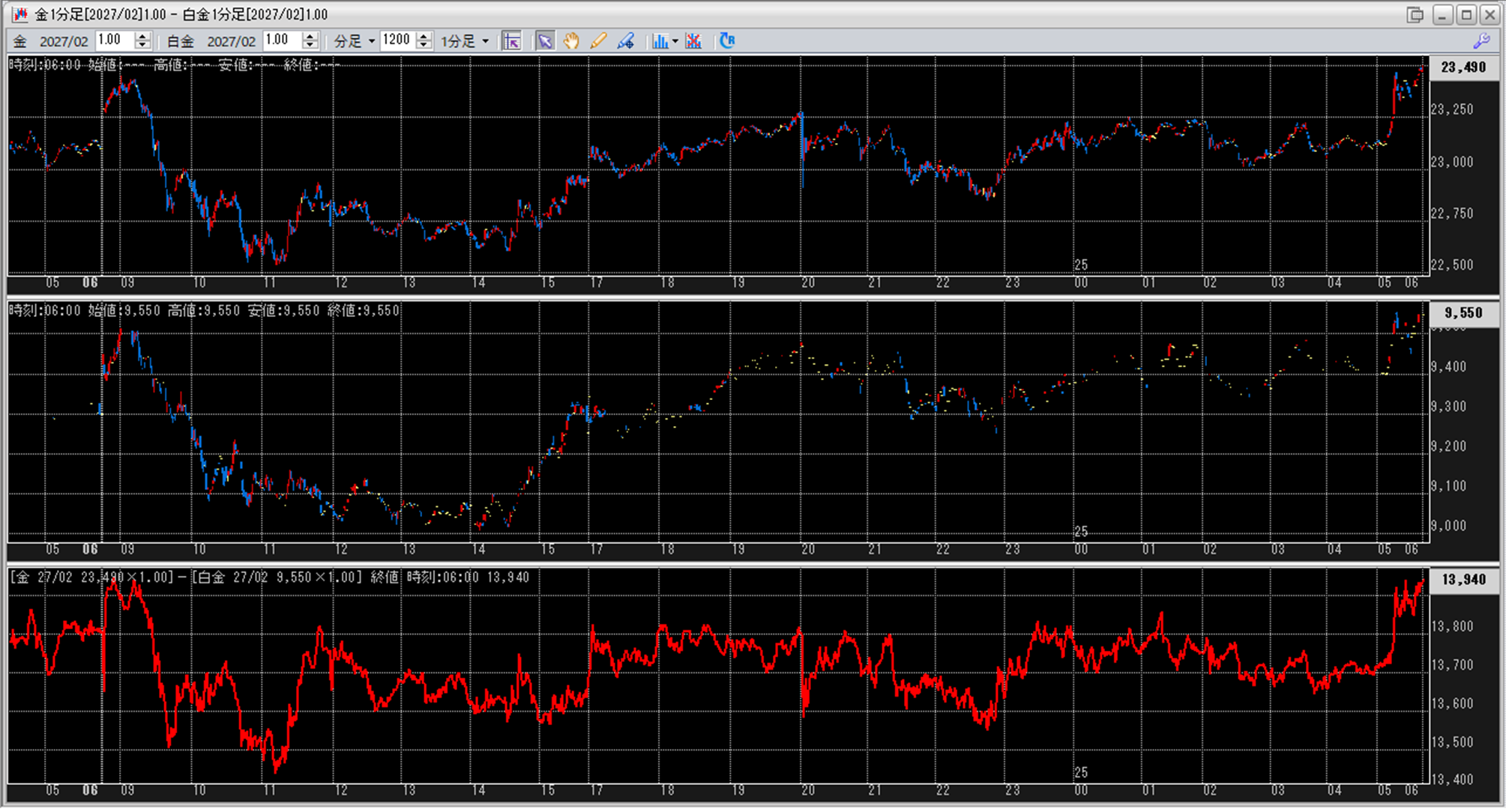The height and width of the screenshot is (809, 1506).
Task: Click the blue reload refresh icon
Action: click(x=727, y=41)
